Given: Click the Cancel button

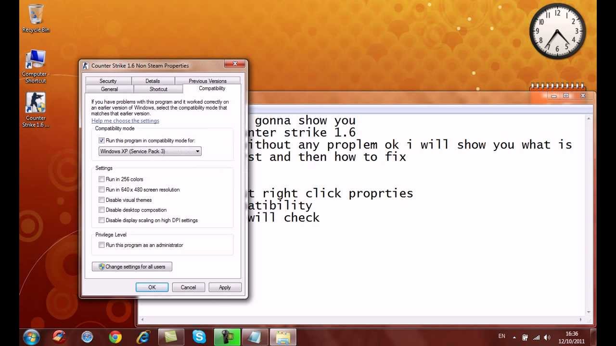Looking at the screenshot, I should click(188, 287).
